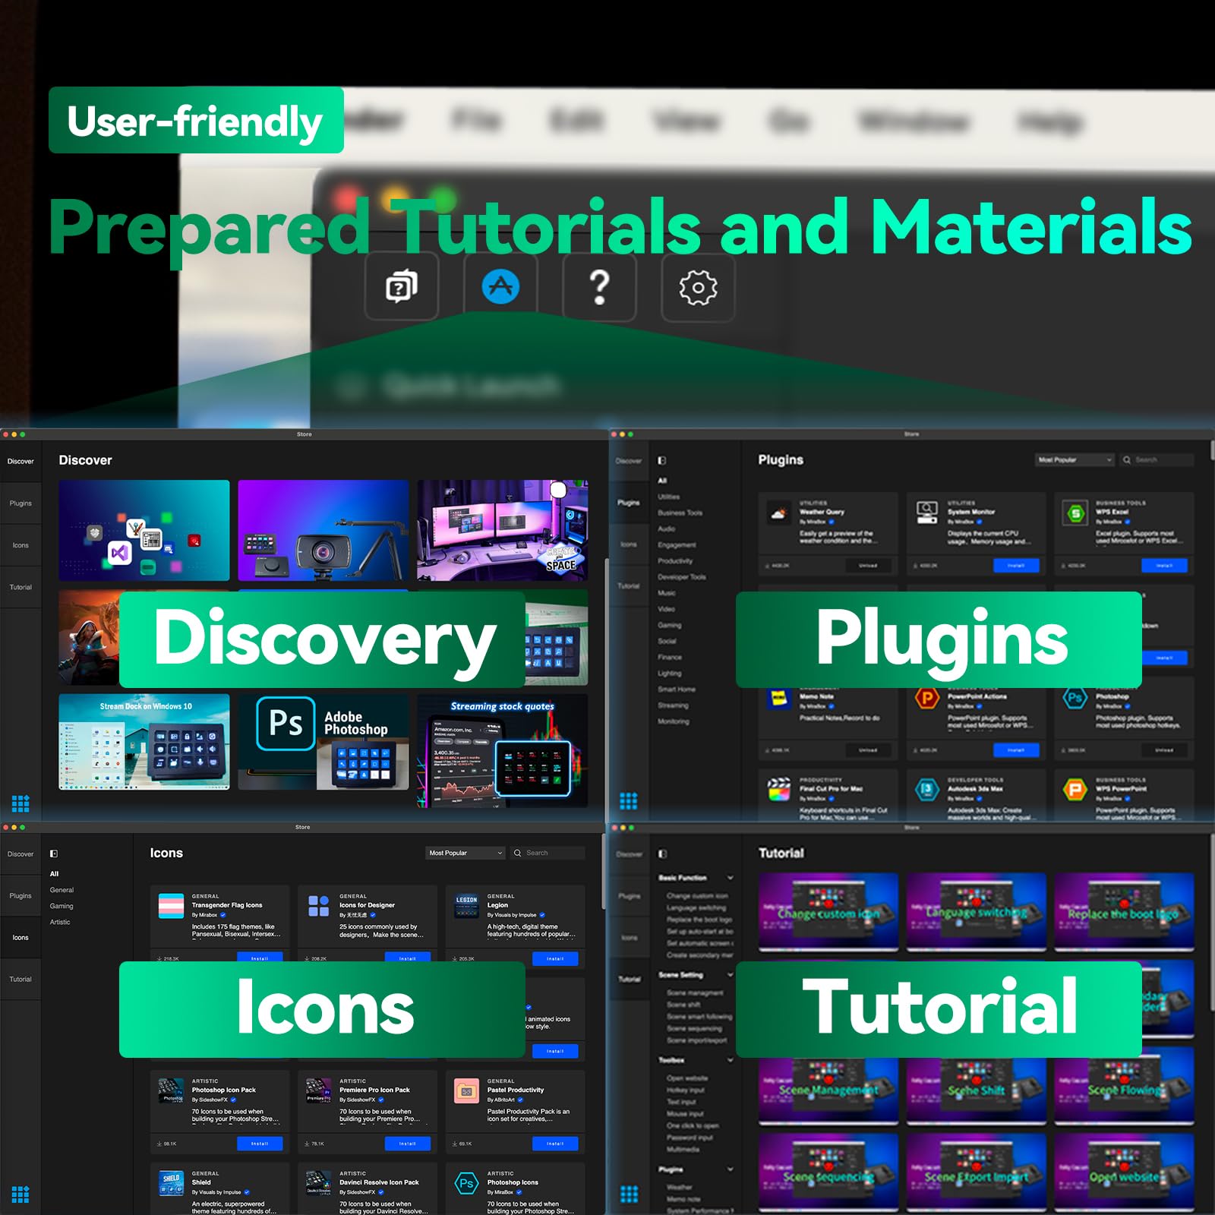Toggle the sidebar panel icon in the Tutorial window
Viewport: 1215px width, 1215px height.
(x=662, y=854)
